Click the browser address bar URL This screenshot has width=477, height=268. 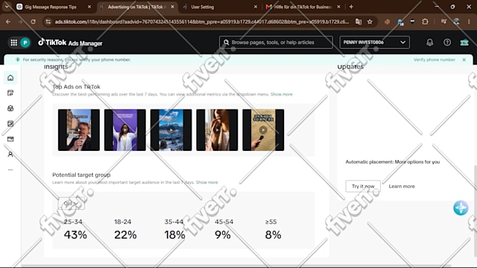201,22
